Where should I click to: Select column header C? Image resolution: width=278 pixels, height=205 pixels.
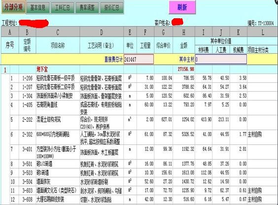pos(58,32)
